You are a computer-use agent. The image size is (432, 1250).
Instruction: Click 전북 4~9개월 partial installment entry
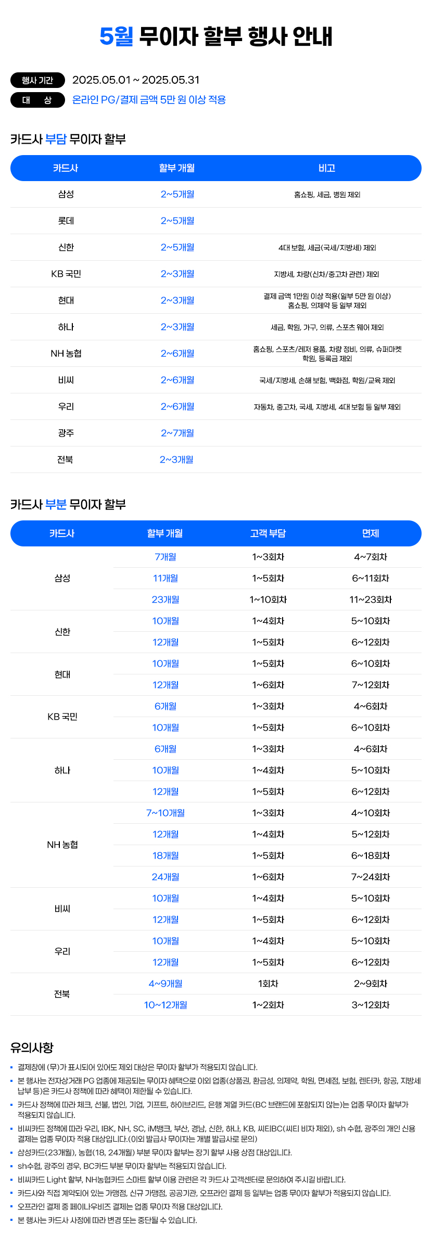(x=166, y=984)
